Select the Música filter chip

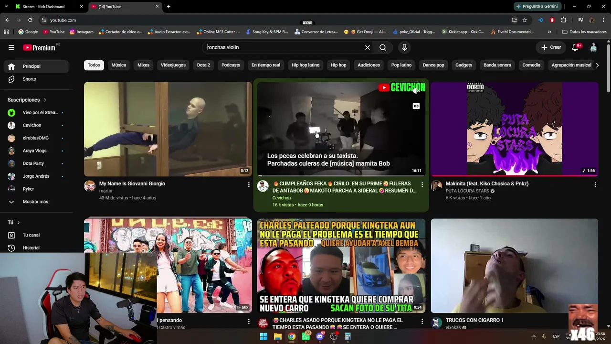coord(119,65)
